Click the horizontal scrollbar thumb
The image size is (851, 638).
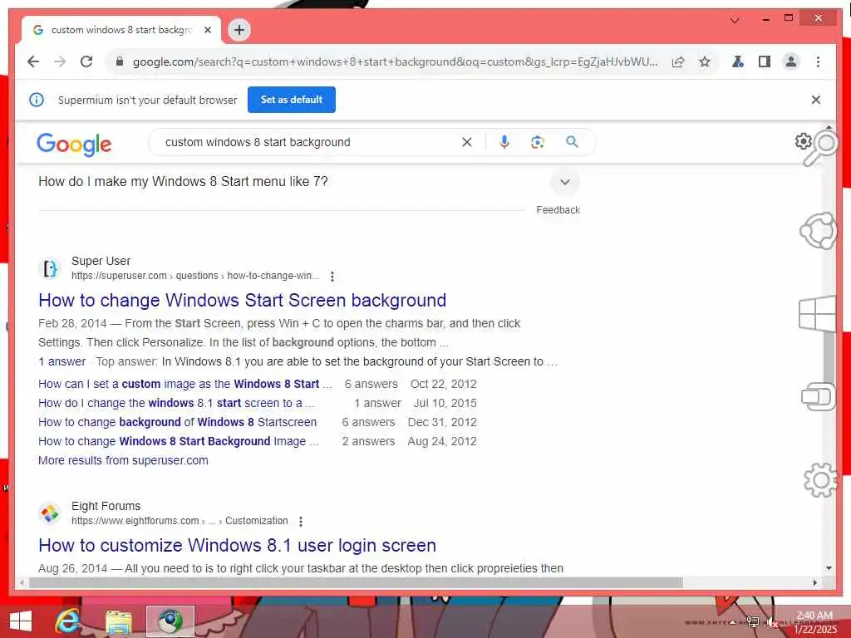tap(356, 582)
